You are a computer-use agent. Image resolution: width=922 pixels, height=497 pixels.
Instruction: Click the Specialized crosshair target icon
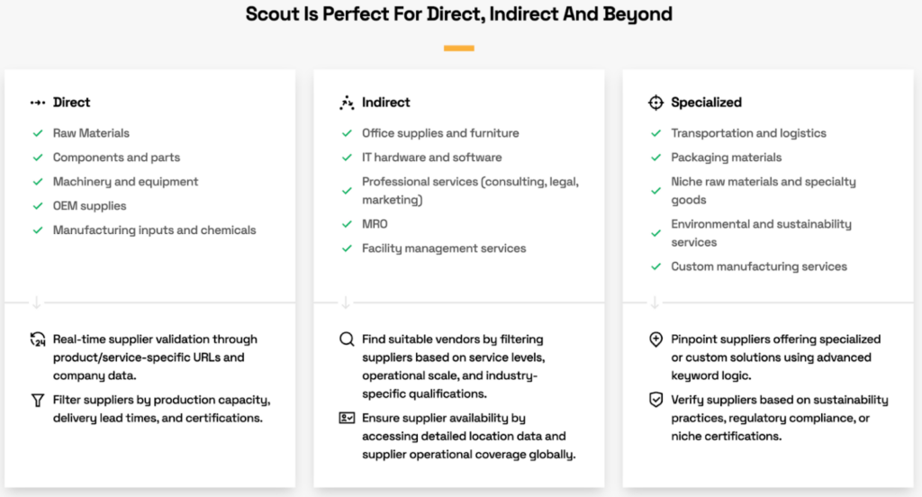655,103
